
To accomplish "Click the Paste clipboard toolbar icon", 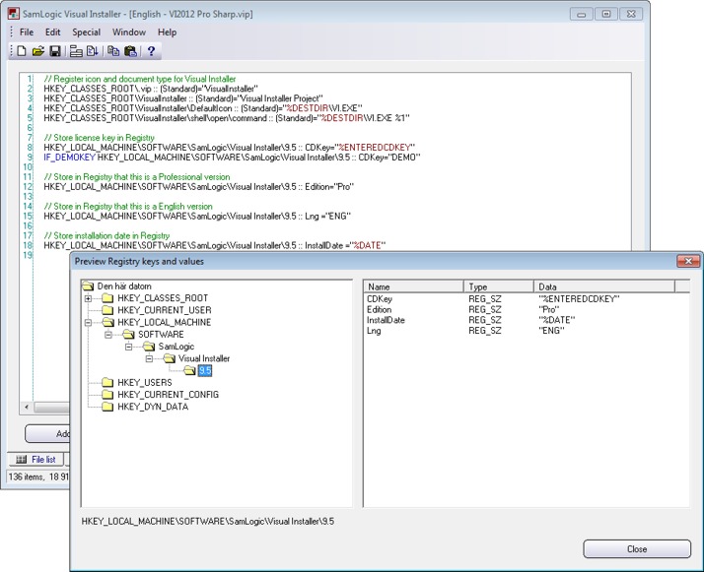I will coord(130,51).
